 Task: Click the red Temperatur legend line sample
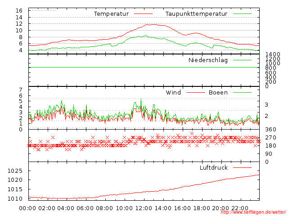pos(143,14)
